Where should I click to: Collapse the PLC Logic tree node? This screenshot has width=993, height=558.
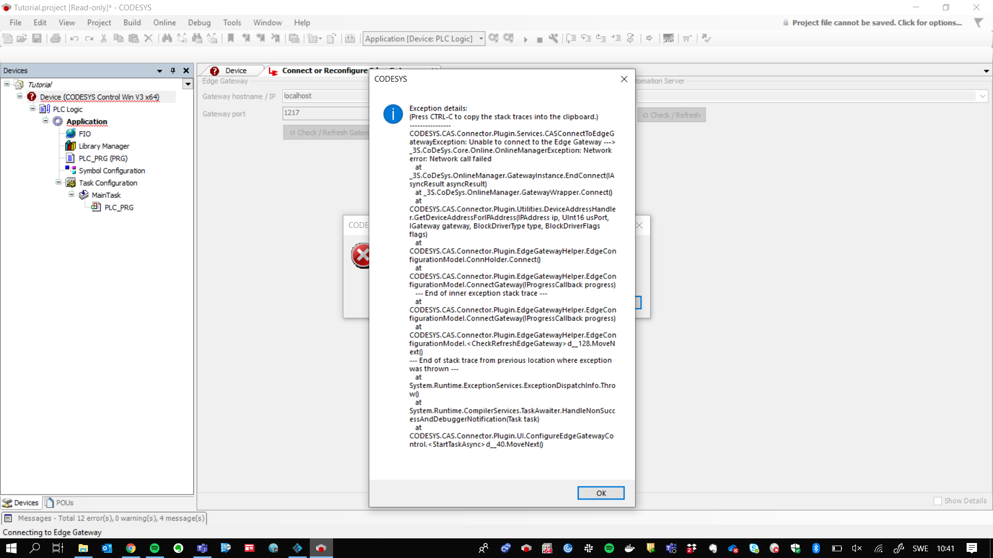[33, 109]
